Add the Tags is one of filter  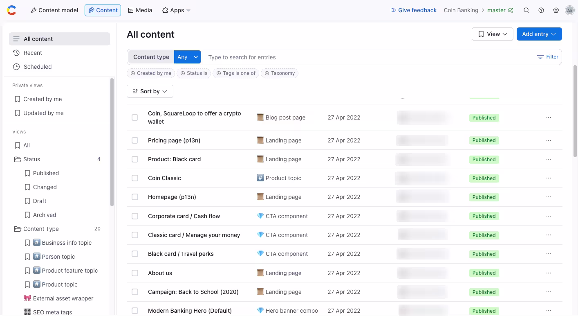click(236, 73)
